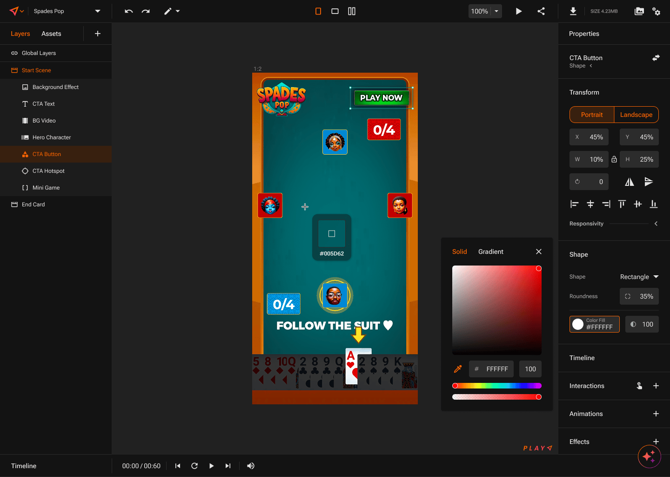The width and height of the screenshot is (670, 477).
Task: Play the timeline in bottom bar
Action: [x=211, y=466]
